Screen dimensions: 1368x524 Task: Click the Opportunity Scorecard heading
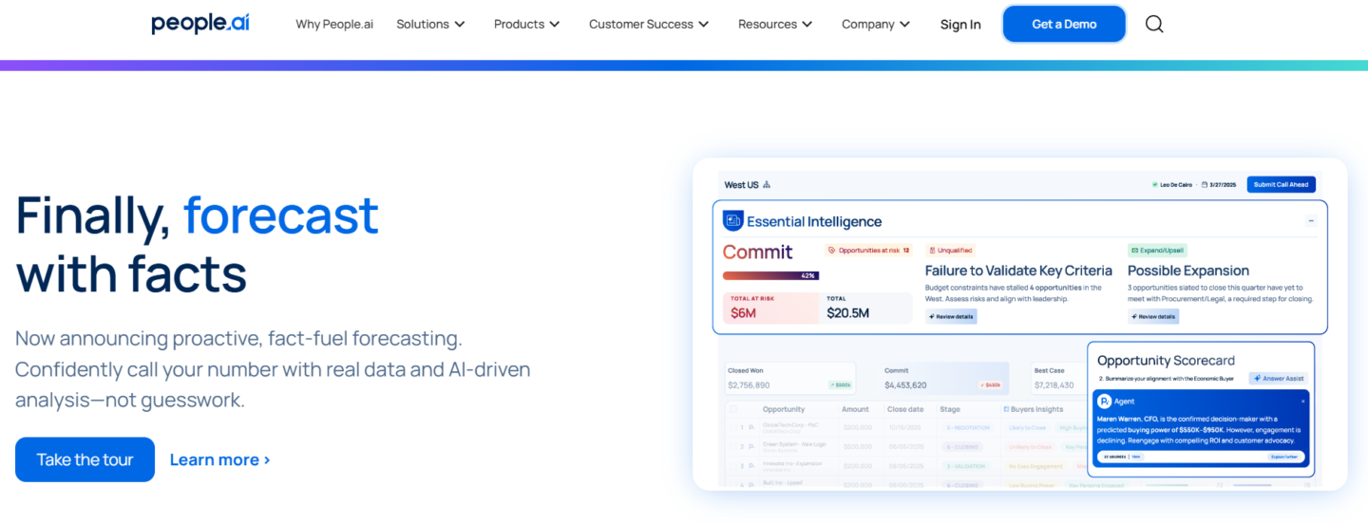(x=1166, y=361)
